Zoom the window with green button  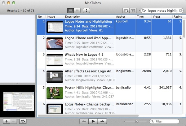tap(14, 3)
